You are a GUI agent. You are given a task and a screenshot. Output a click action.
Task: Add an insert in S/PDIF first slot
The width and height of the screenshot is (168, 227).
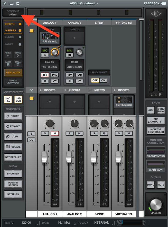click(99, 102)
